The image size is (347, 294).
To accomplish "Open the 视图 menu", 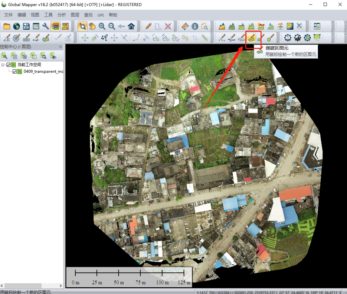I will coord(35,15).
